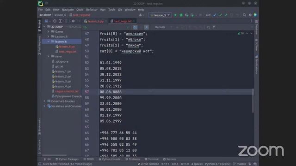The height and width of the screenshot is (166, 296).
Task: Open the Edit menu
Action: pyautogui.click(x=48, y=10)
